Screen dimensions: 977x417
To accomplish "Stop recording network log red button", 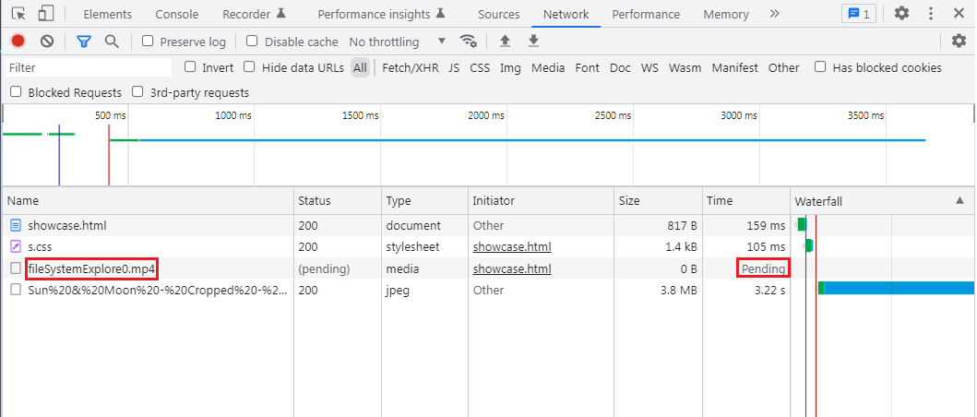I will [x=18, y=42].
